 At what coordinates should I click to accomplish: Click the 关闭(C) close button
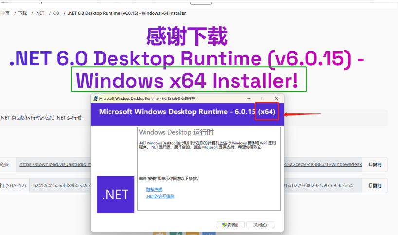point(260,225)
